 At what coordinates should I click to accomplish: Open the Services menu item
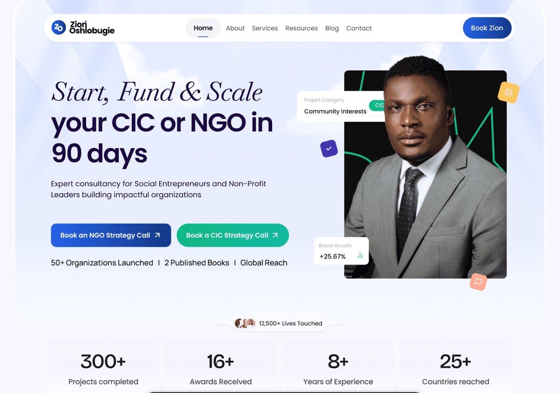coord(265,28)
